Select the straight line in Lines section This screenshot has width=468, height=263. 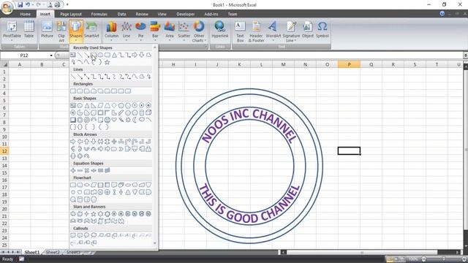coord(73,77)
